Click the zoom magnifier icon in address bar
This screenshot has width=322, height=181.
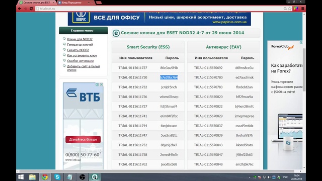click(285, 9)
